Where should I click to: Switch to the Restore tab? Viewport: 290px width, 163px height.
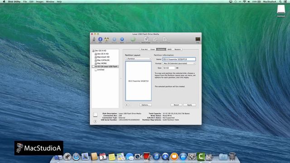point(178,49)
